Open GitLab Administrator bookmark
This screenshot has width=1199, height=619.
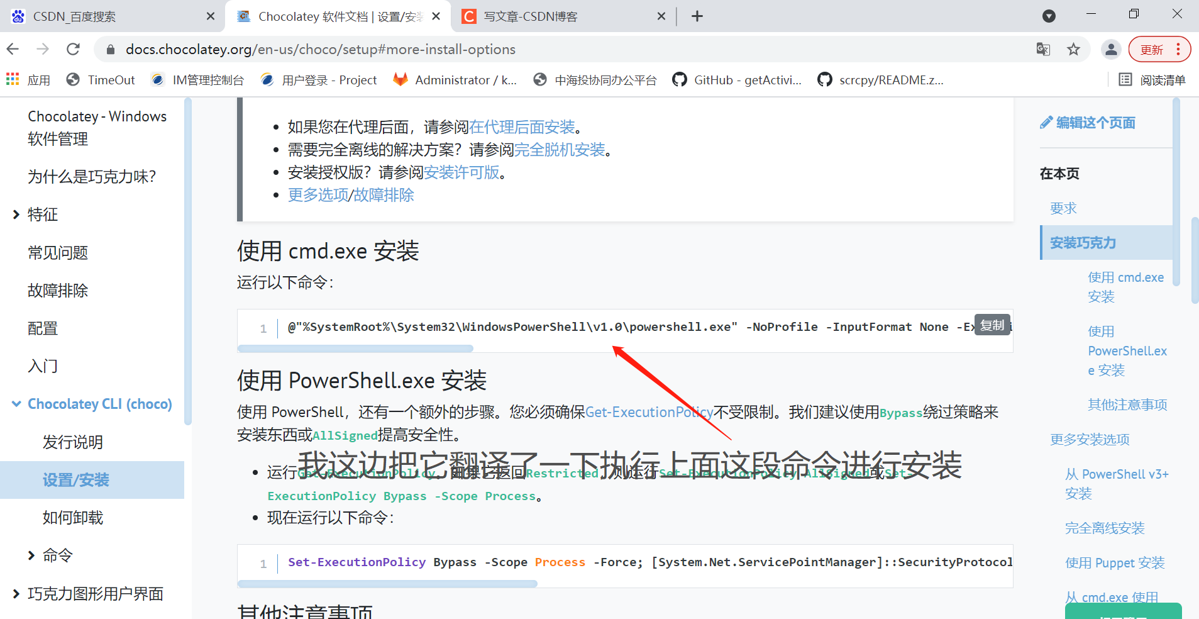pos(455,80)
